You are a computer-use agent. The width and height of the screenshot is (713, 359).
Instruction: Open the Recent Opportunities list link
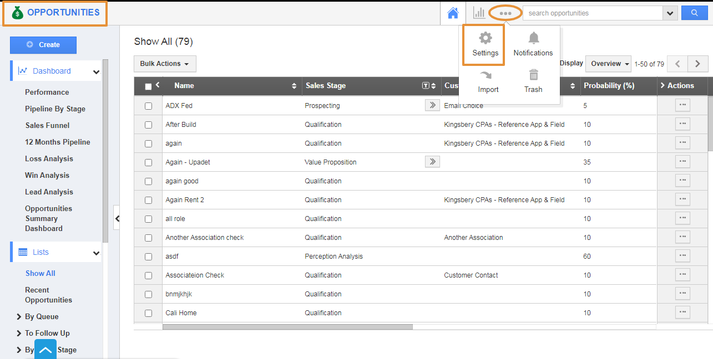click(48, 295)
